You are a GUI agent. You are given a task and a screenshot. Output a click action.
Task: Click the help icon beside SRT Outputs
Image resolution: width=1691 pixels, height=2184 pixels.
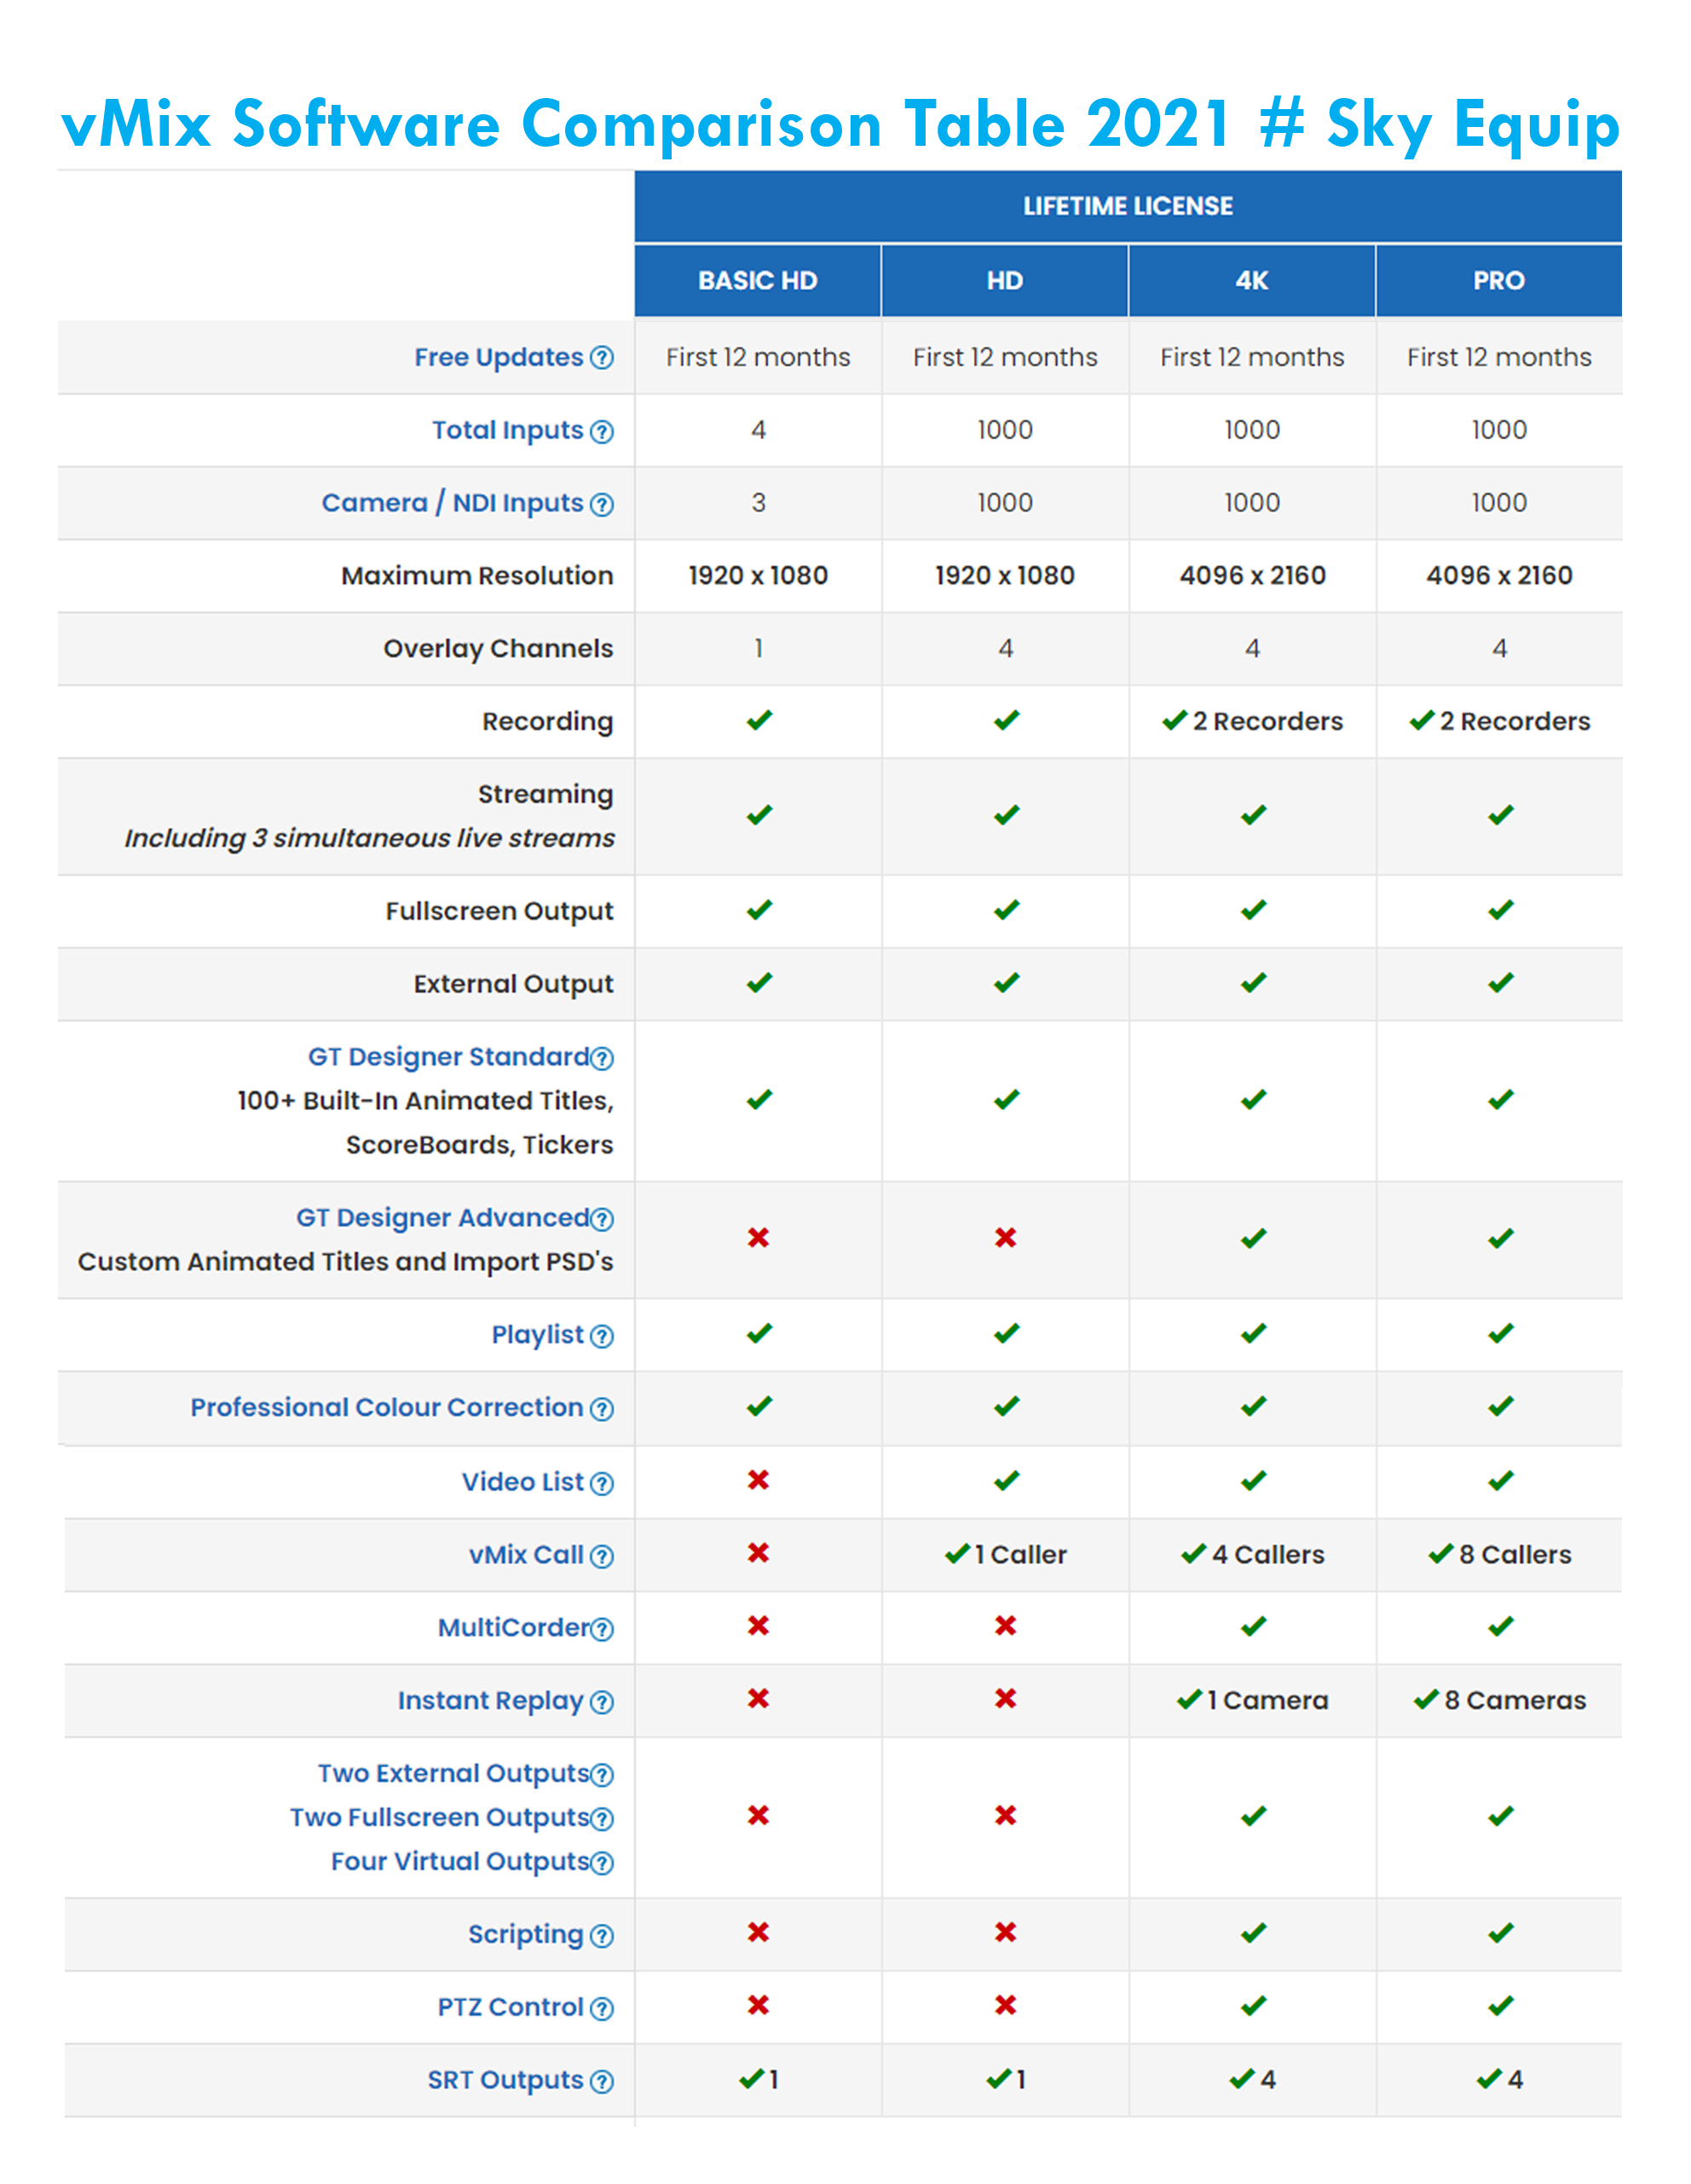601,2081
